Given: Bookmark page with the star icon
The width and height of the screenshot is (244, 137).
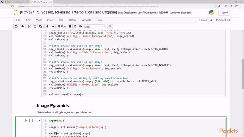Looking at the screenshot, I should [220, 6].
